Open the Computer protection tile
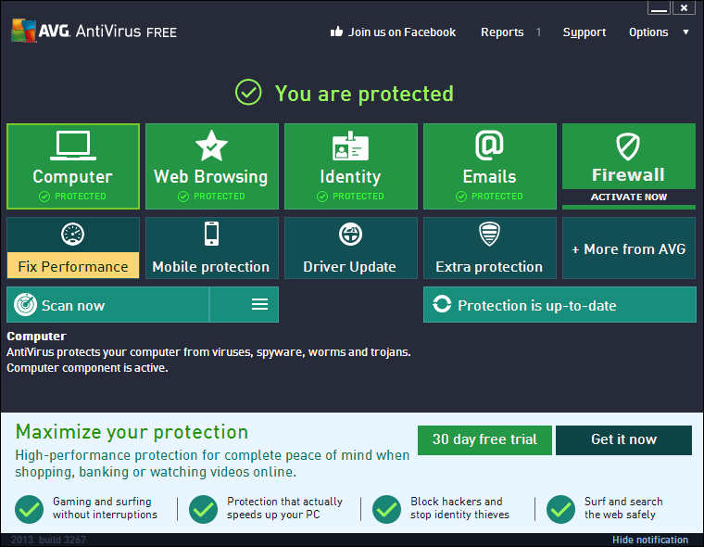Screen dimensions: 704x547 click(73, 167)
